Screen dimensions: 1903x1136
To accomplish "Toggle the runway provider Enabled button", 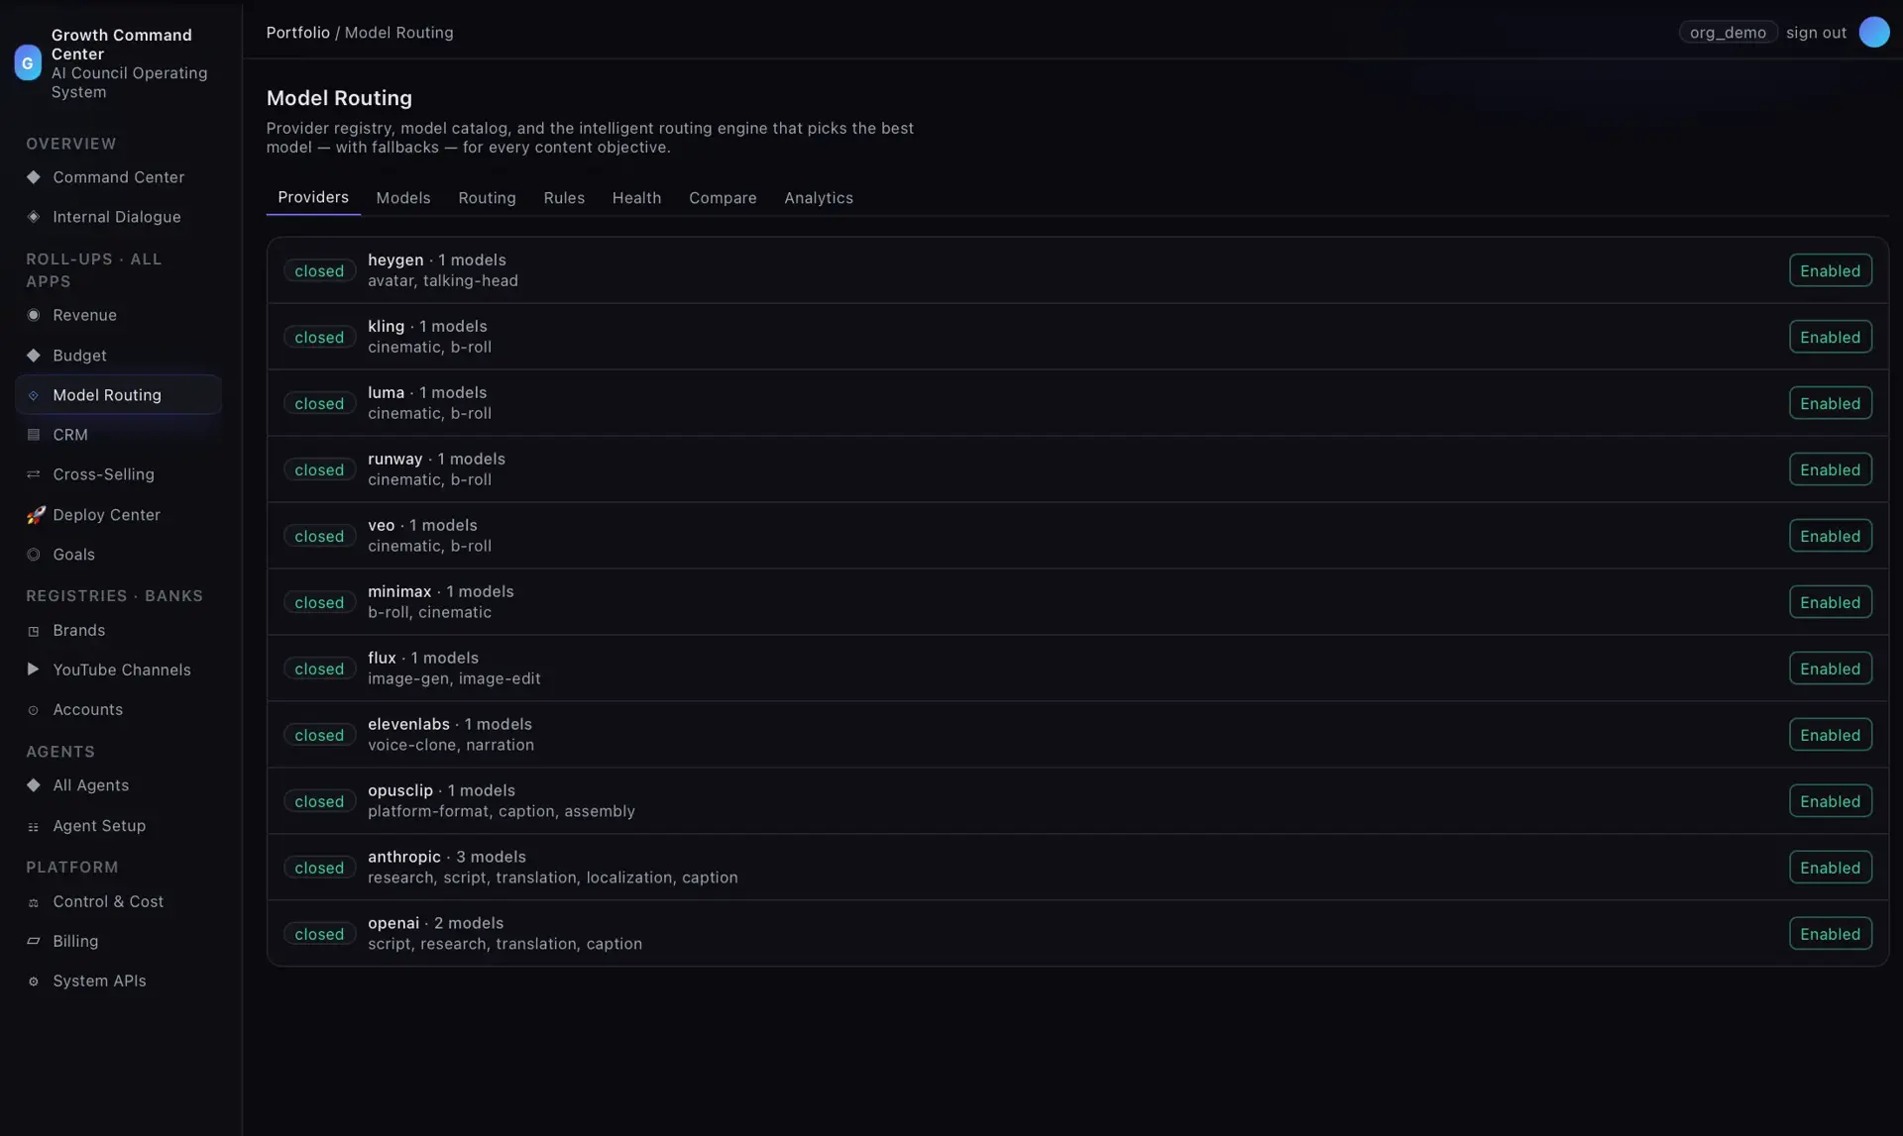I will pos(1830,469).
